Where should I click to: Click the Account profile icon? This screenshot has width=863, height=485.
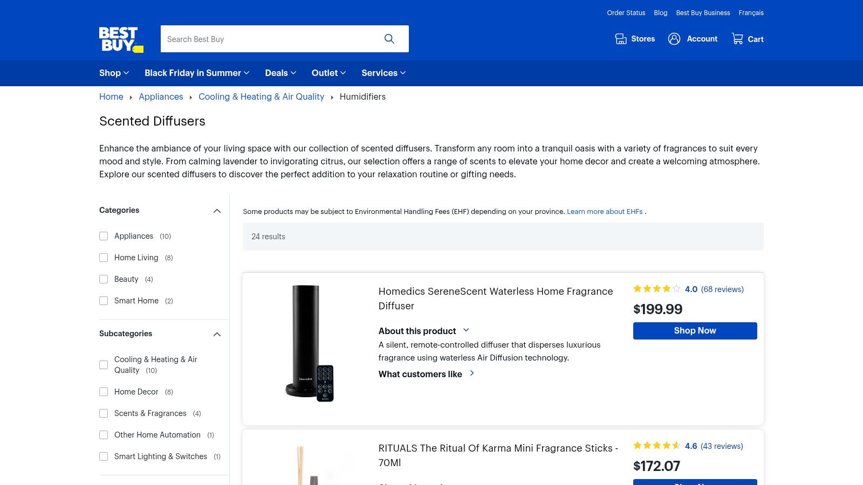click(x=674, y=39)
